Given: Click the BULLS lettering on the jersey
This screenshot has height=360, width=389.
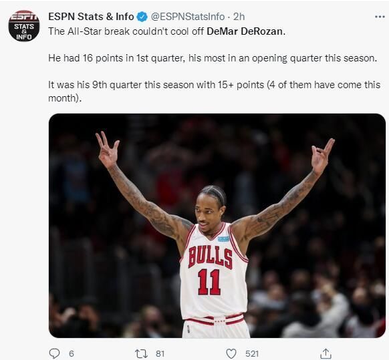Looking at the screenshot, I should (210, 257).
